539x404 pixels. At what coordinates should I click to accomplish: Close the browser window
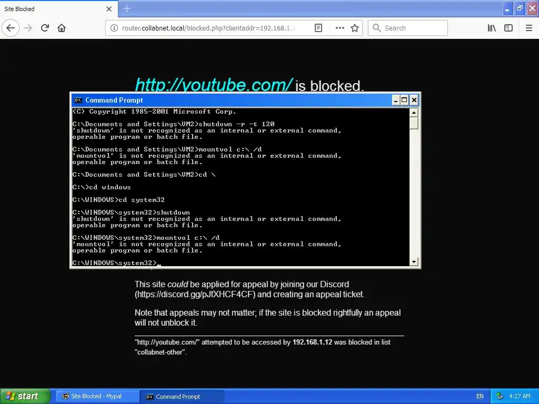(533, 8)
